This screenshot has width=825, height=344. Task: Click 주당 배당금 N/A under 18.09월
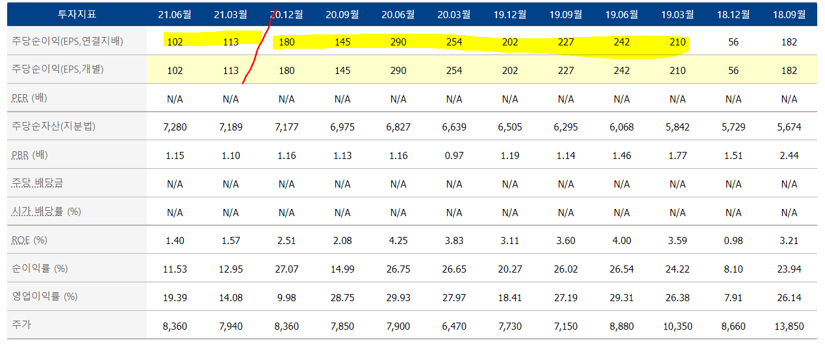[x=789, y=184]
